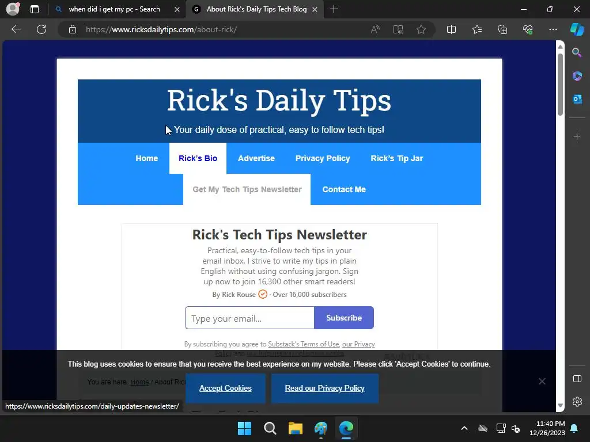Open sidebar settings gear icon

coord(577,402)
